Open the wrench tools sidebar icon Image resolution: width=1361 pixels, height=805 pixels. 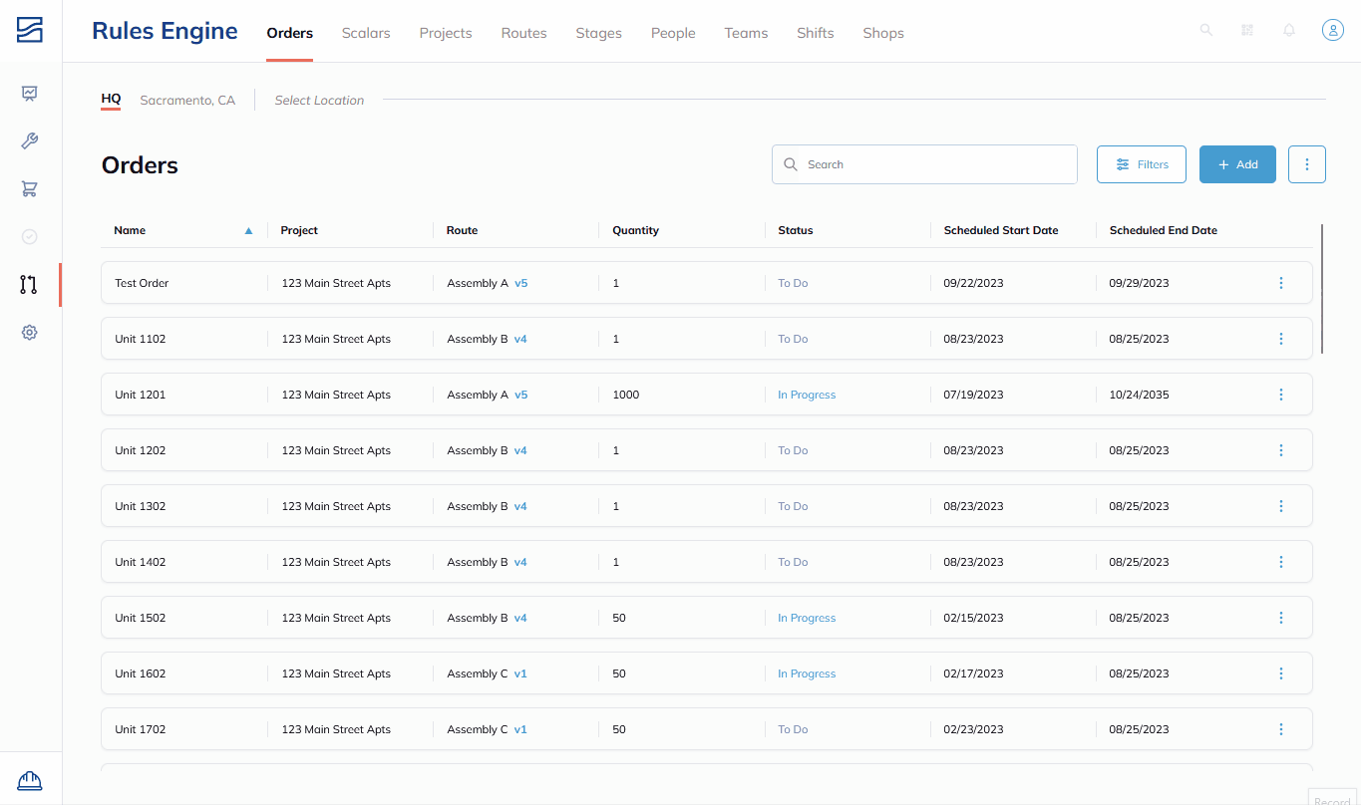[30, 141]
